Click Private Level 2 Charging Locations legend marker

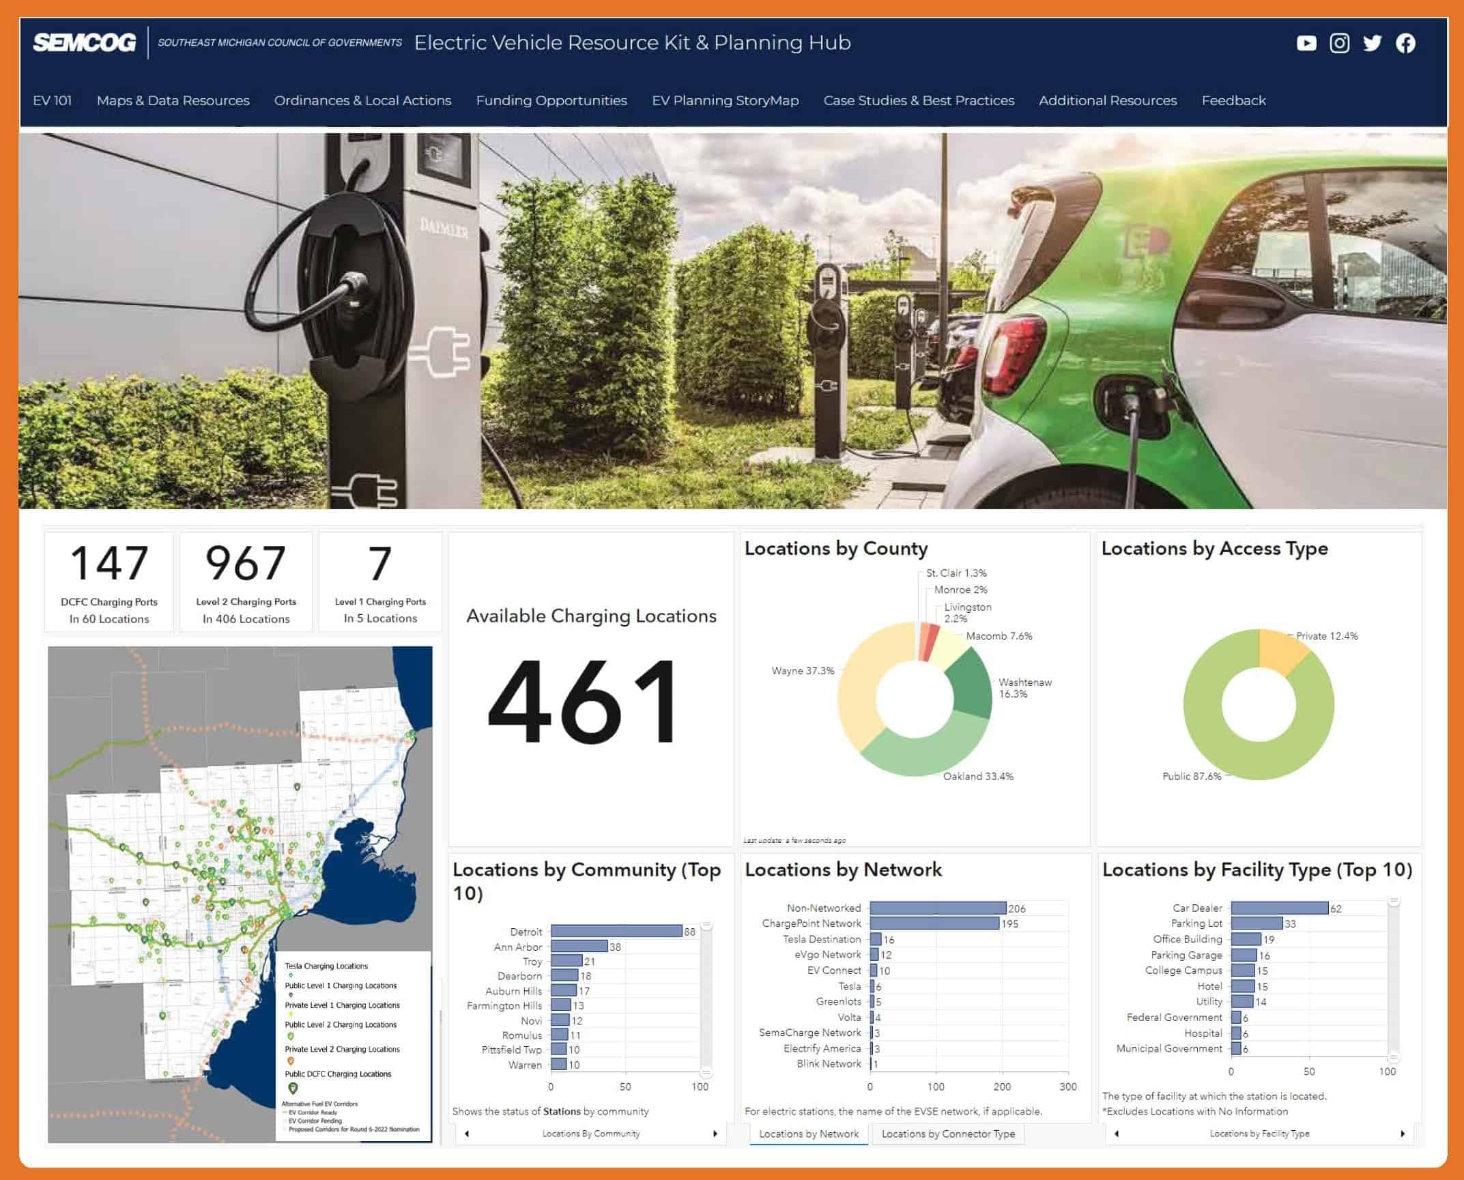pos(291,1061)
